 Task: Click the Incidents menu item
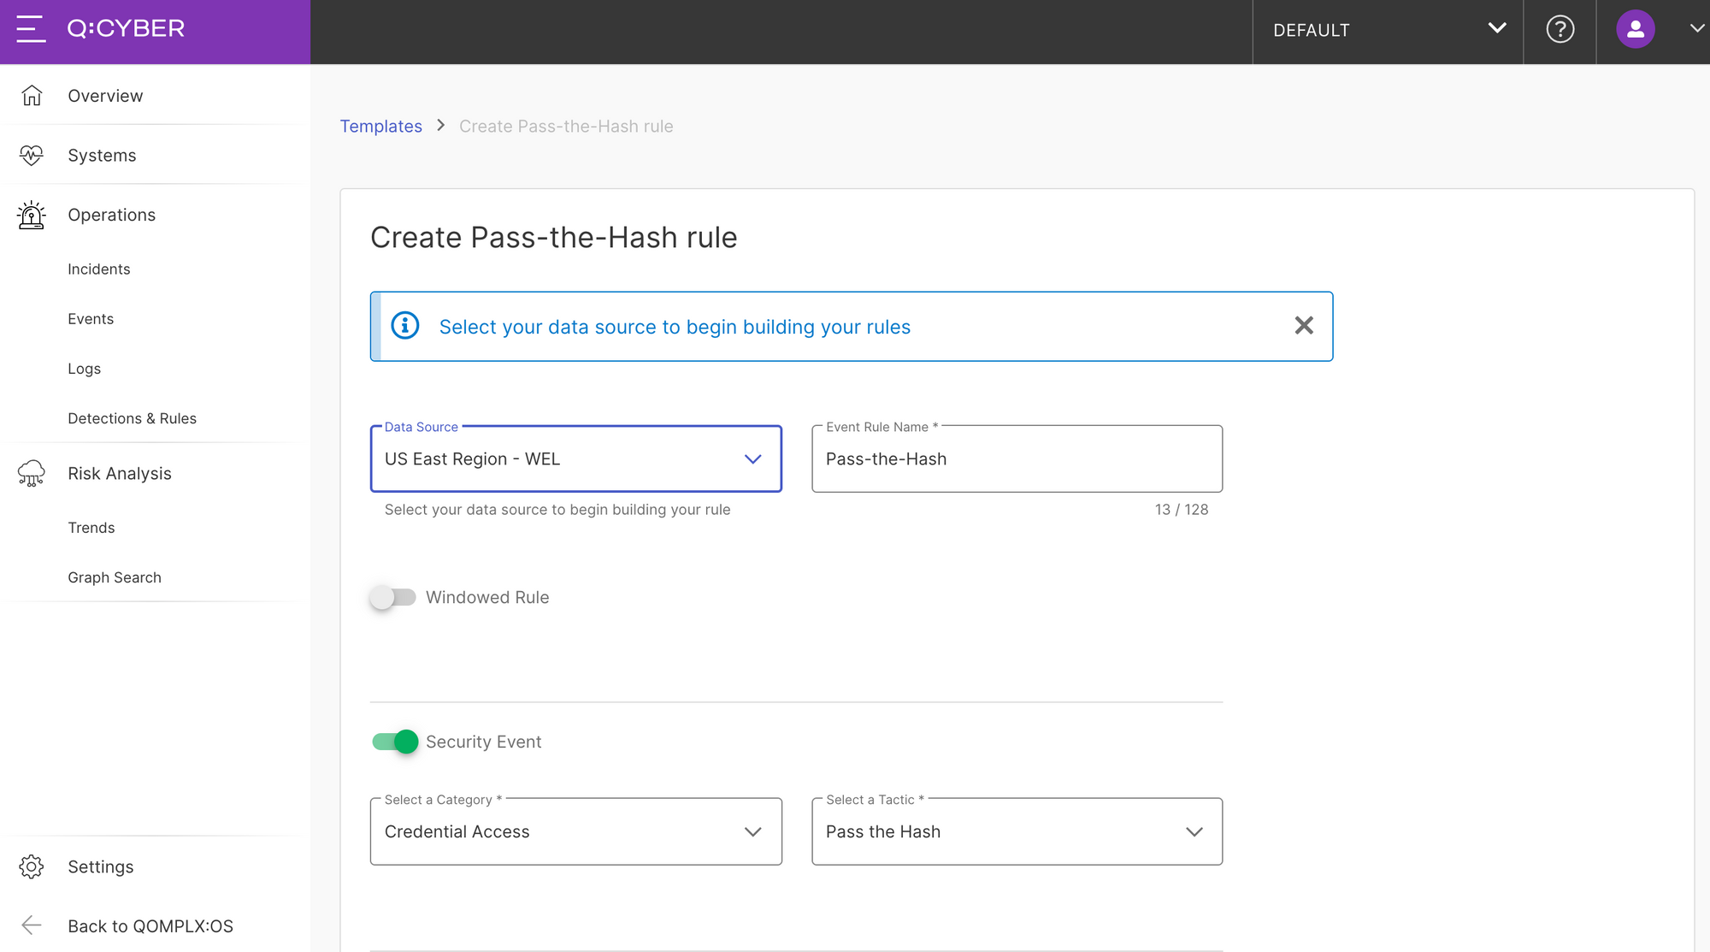[98, 269]
